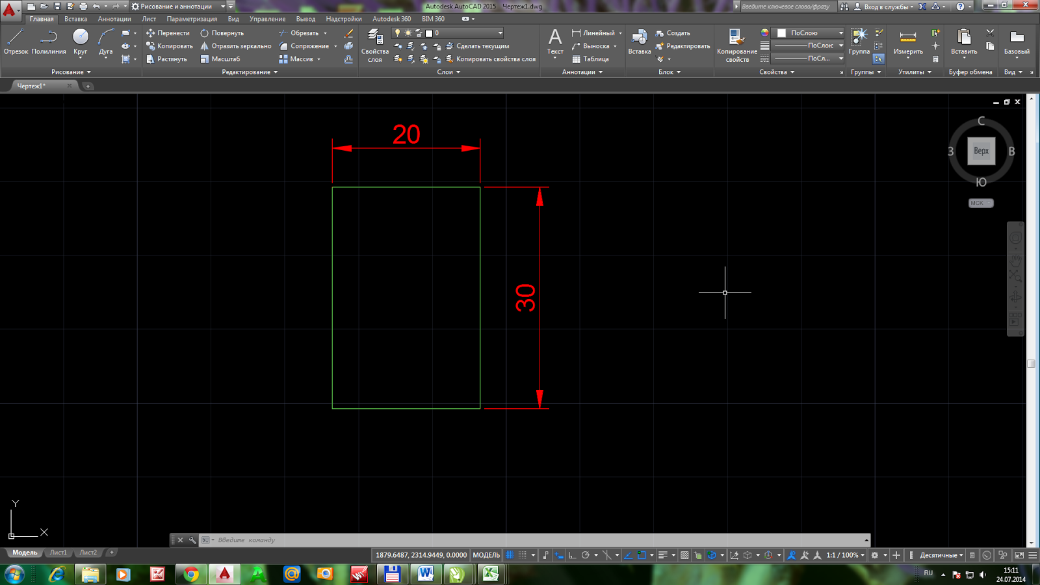This screenshot has height=585, width=1040.
Task: Open the Рисование и аннотации workspace dropdown
Action: (x=178, y=6)
